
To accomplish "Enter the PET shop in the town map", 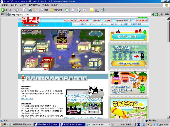I will coord(84,47).
